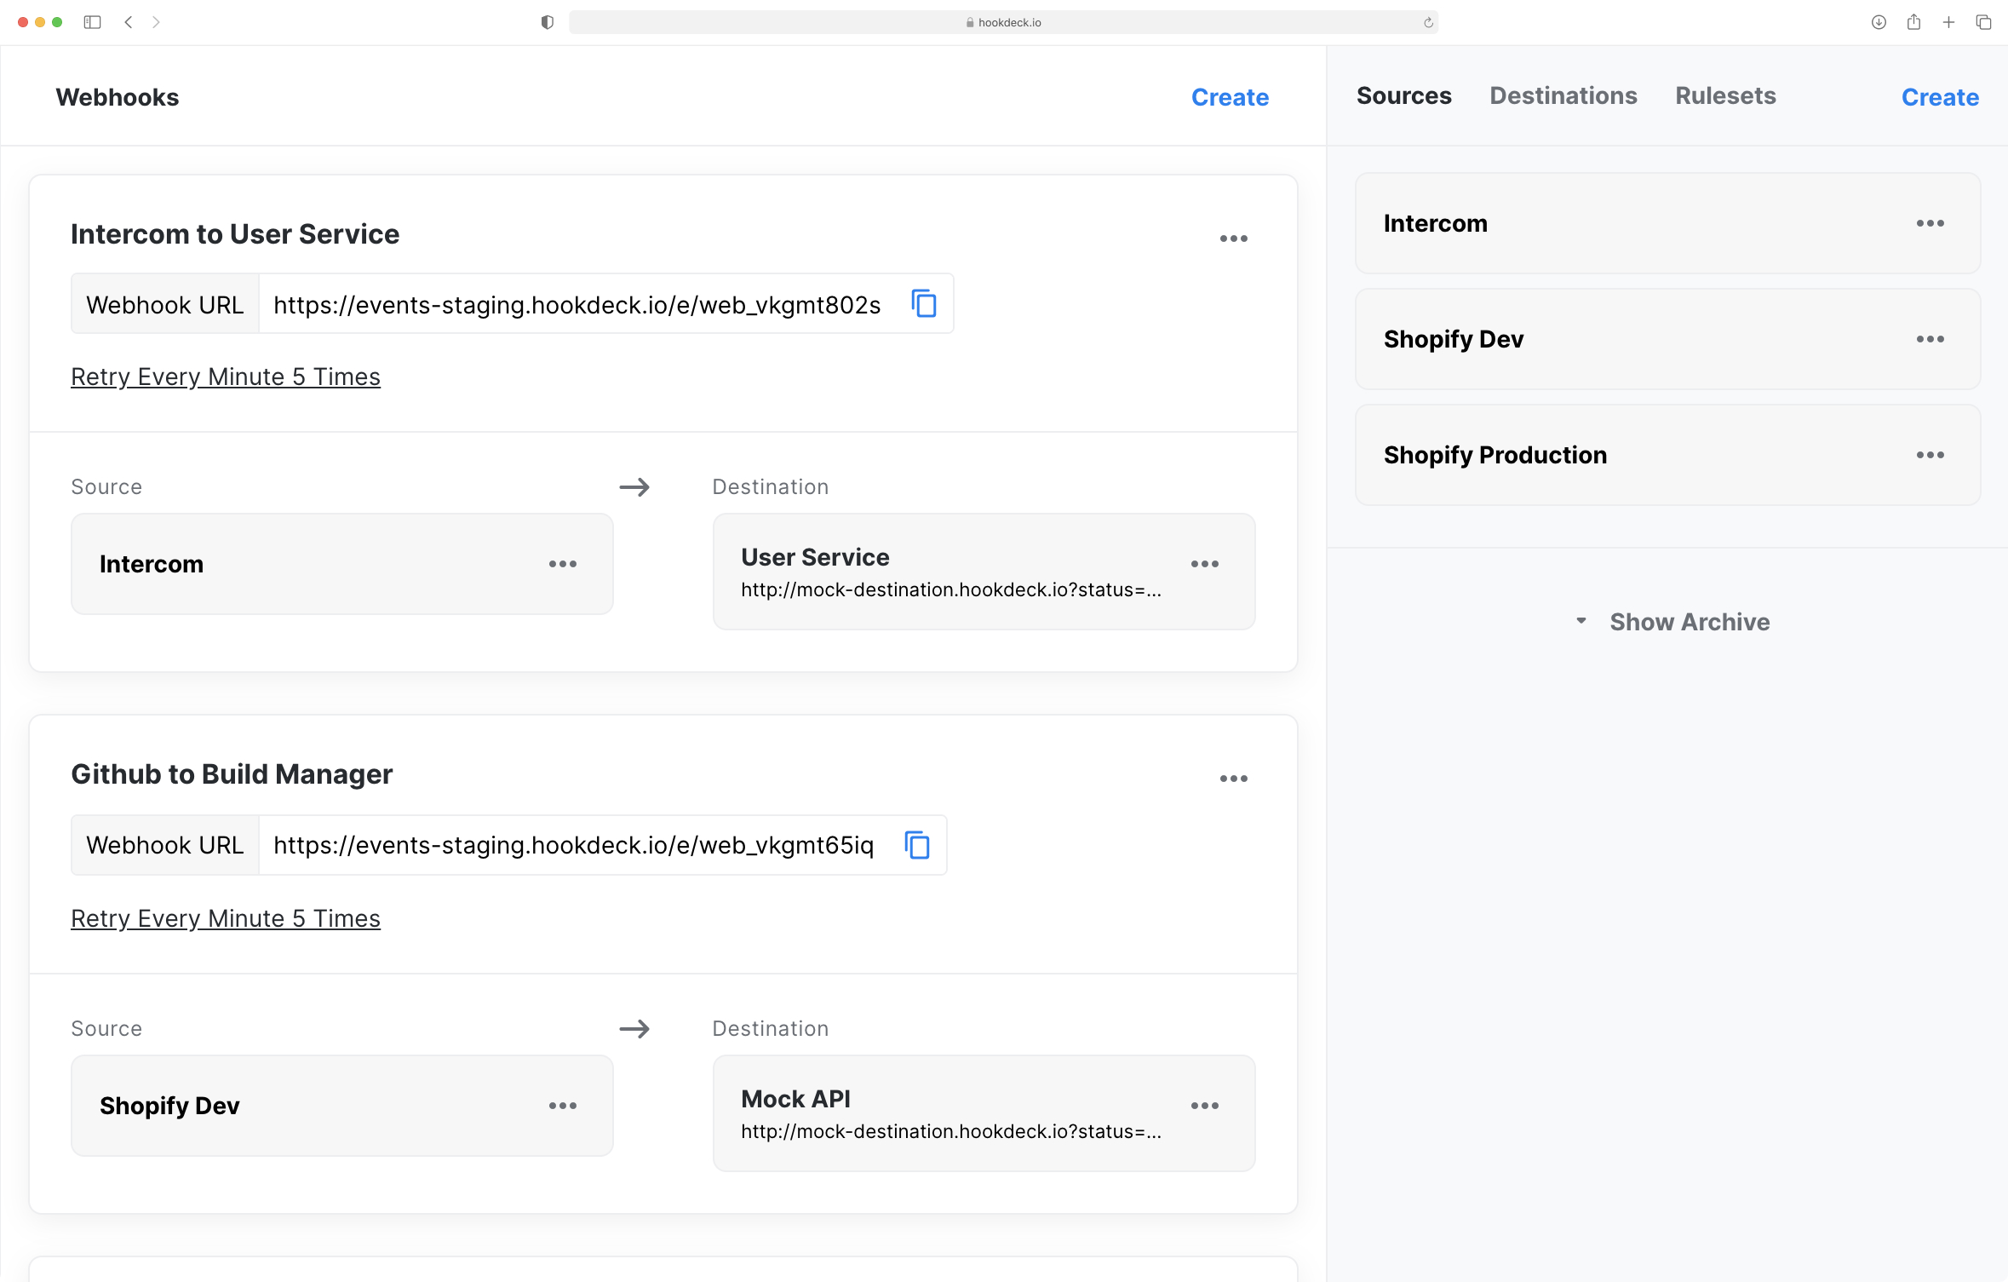Go back with the browser back arrow
The image size is (2008, 1282).
(129, 22)
